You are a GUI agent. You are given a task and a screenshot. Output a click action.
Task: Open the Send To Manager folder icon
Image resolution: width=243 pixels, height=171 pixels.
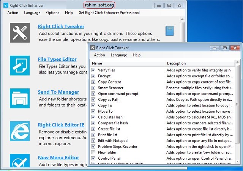(x=20, y=98)
